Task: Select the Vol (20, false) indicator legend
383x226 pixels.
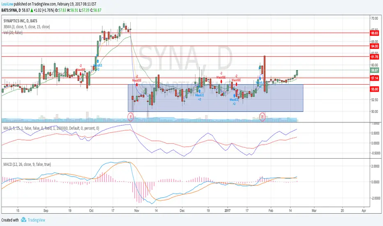Action: pyautogui.click(x=13, y=32)
